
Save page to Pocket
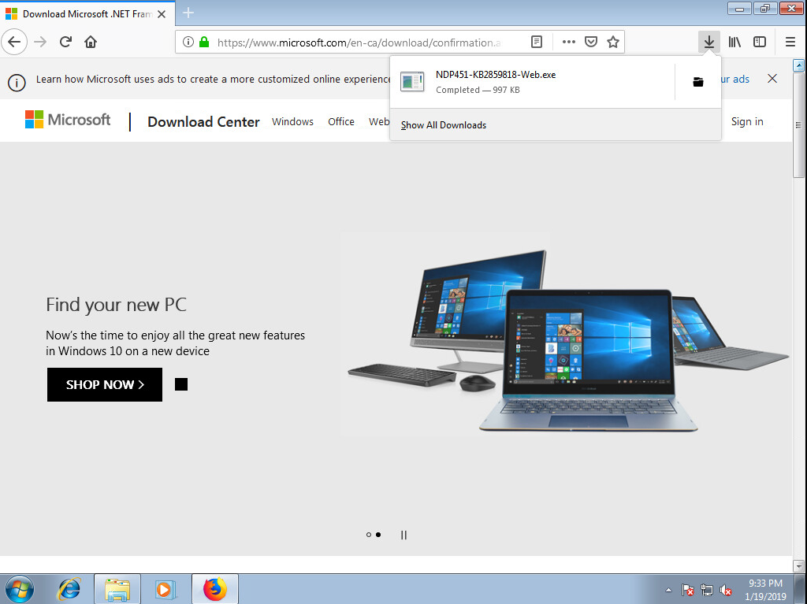[591, 43]
